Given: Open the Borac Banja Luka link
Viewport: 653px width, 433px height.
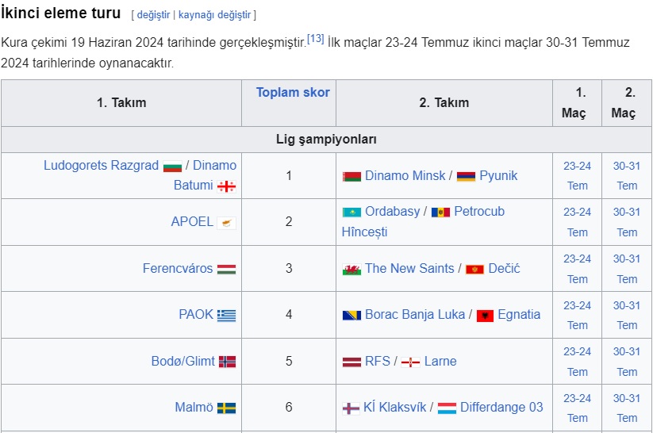Looking at the screenshot, I should click(x=415, y=314).
